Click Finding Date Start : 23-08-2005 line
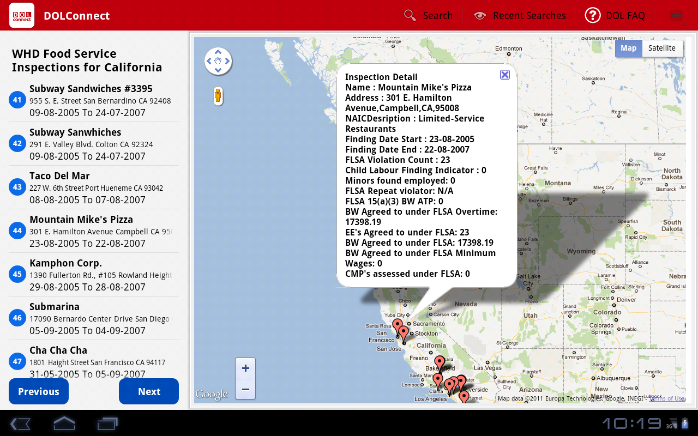 [410, 139]
